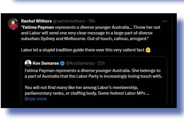Expand quoted tweet with Show more
Viewport: 184px width, 131px height.
pos(35,99)
